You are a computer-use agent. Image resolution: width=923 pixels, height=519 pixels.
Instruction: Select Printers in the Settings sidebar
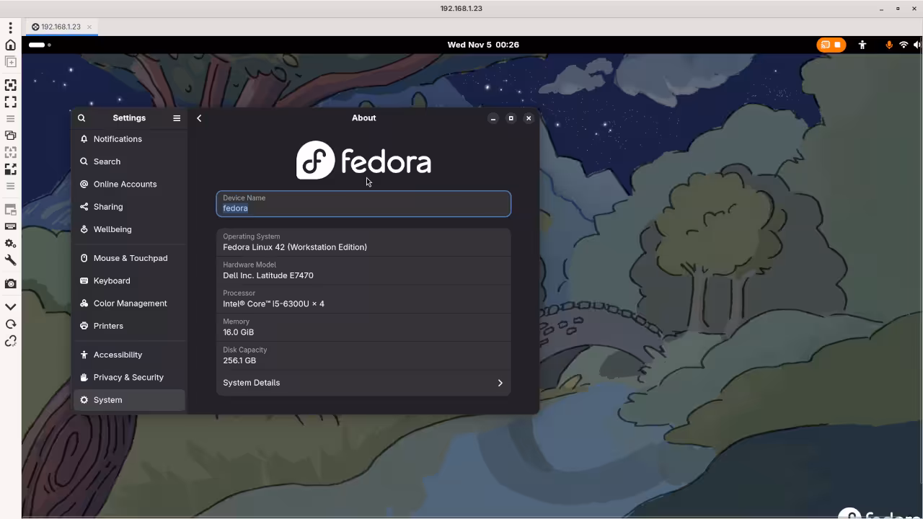108,326
